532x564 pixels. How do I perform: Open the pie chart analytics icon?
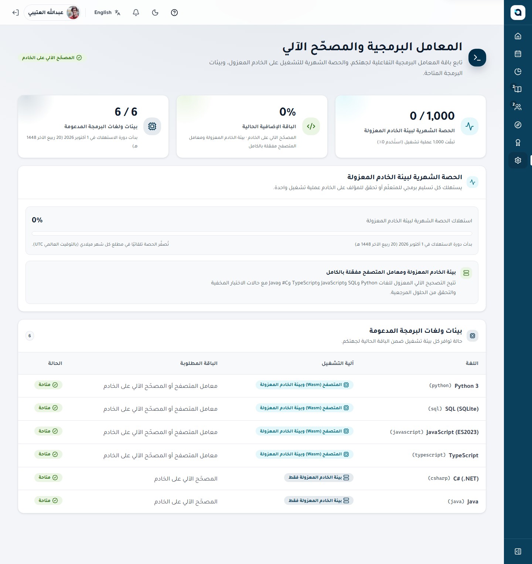pyautogui.click(x=518, y=71)
